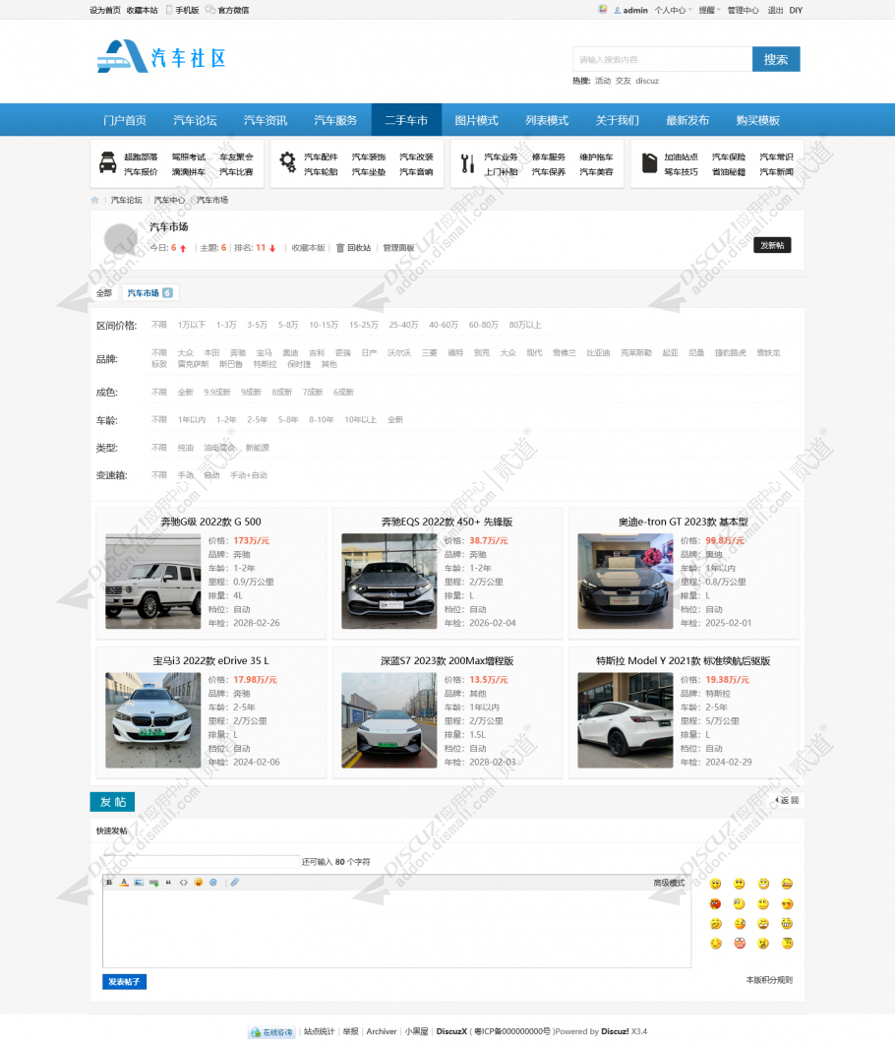Filter price range by 10-15万

pos(324,325)
